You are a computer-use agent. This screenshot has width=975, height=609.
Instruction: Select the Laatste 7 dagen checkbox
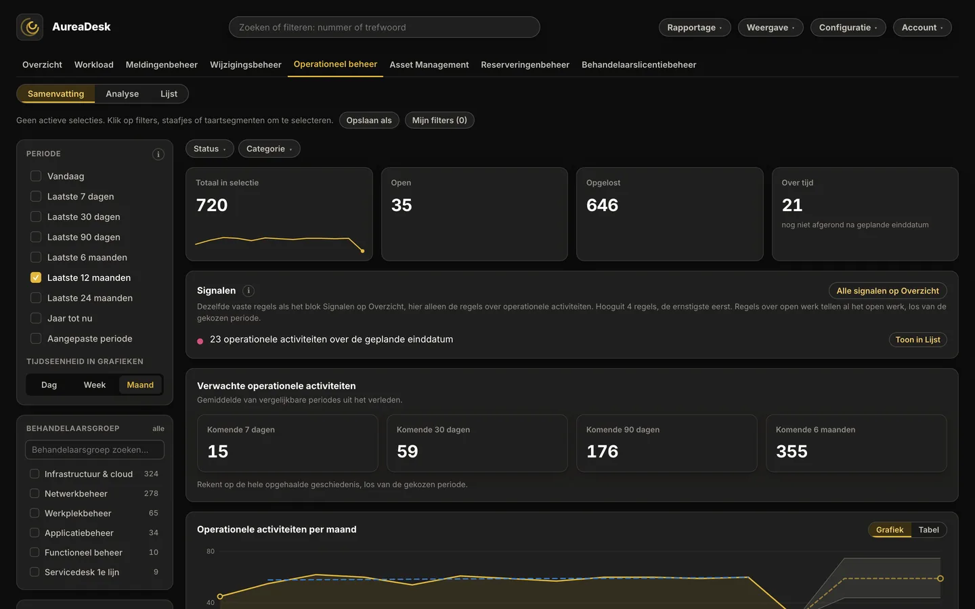point(36,196)
